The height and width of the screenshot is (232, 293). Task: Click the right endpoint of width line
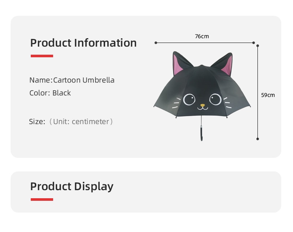point(253,43)
